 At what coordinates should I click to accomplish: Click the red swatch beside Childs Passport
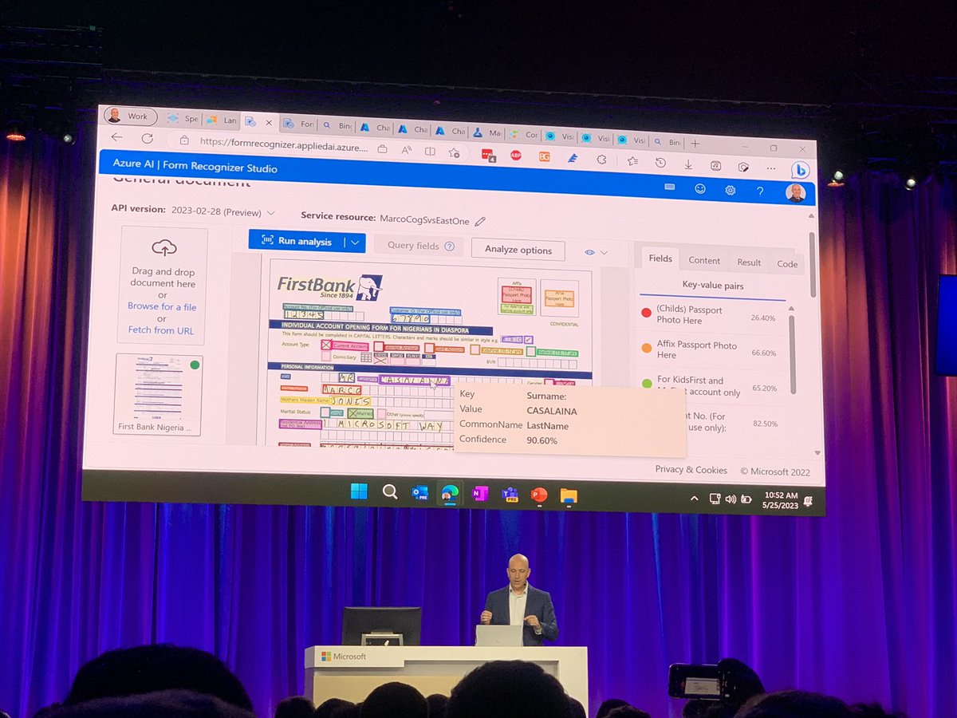[647, 313]
